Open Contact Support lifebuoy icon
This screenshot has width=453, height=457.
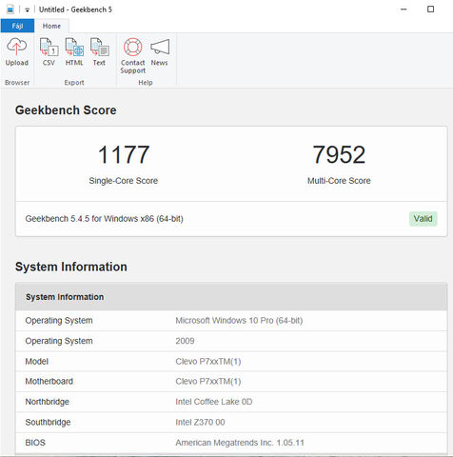[132, 47]
